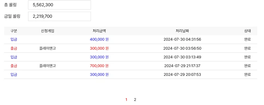Screen dimensions: 264x105
Task: Click the 구분 column header
Action: point(14,31)
